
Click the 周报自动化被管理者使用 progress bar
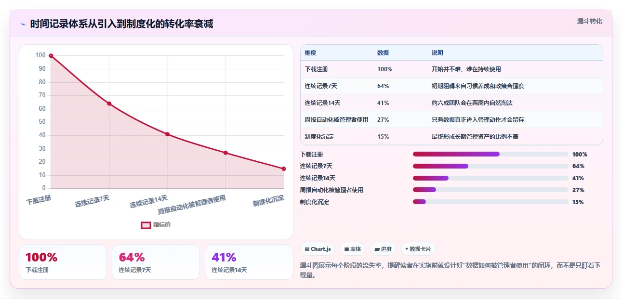click(490, 190)
